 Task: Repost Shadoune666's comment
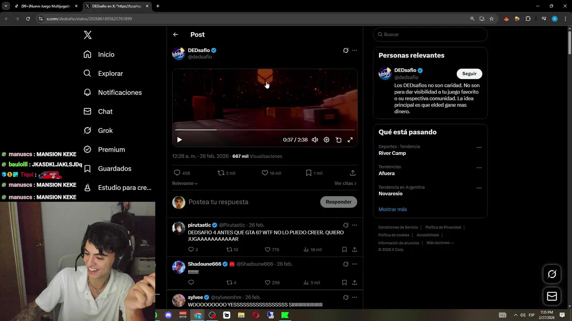(231, 283)
